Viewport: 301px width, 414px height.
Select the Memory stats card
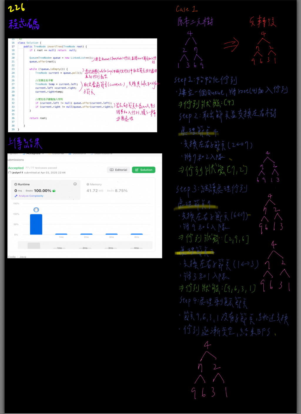pyautogui.click(x=118, y=190)
